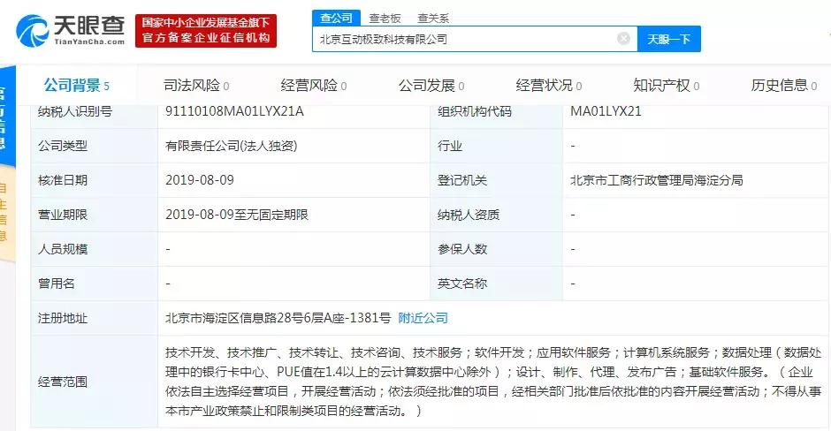This screenshot has height=431, width=831.
Task: Open the 公司发展 section tab
Action: tap(431, 86)
